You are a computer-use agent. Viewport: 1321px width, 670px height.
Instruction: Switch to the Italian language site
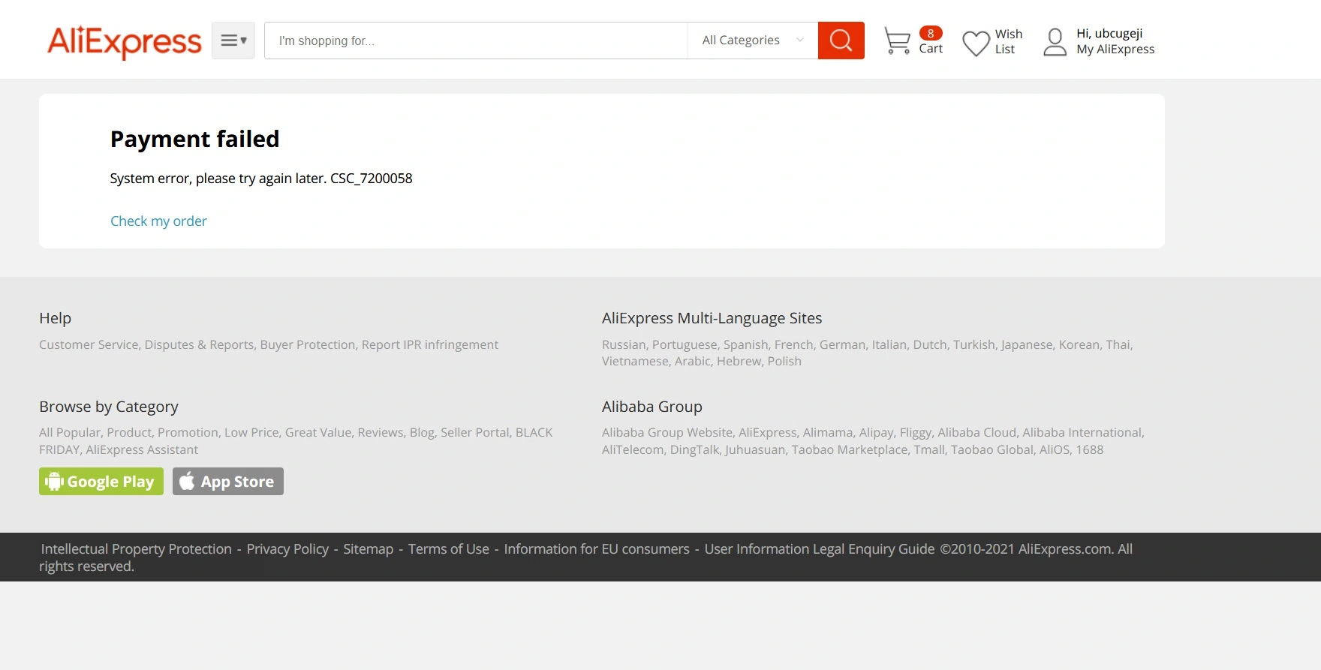point(889,344)
